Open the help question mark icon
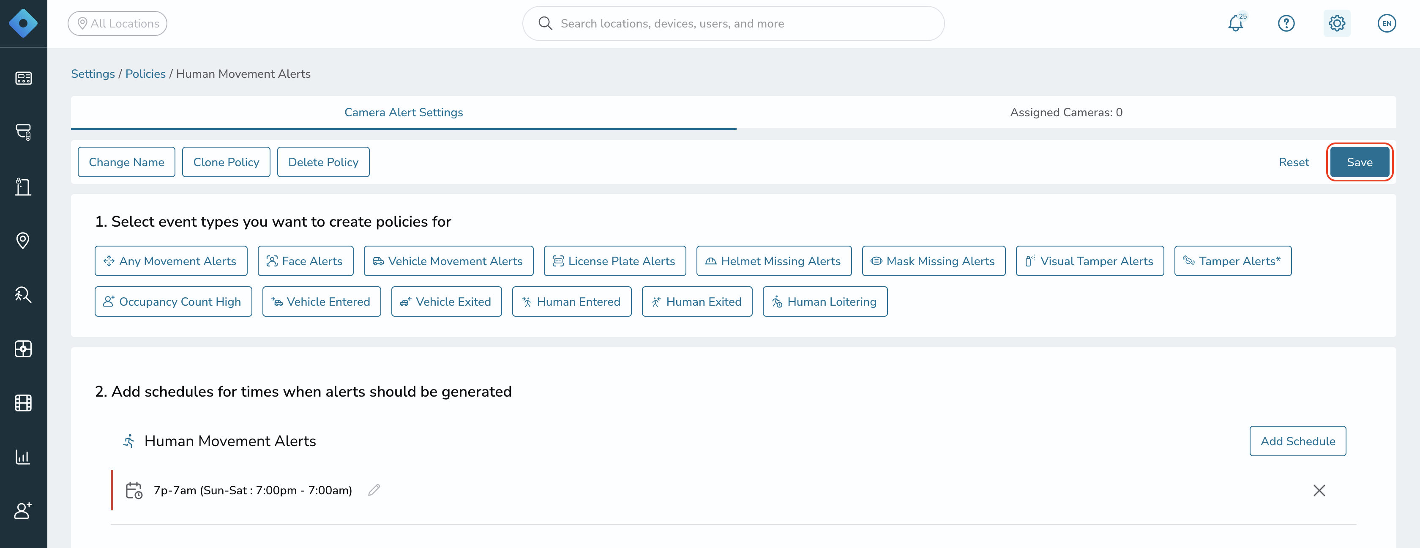 (x=1286, y=23)
